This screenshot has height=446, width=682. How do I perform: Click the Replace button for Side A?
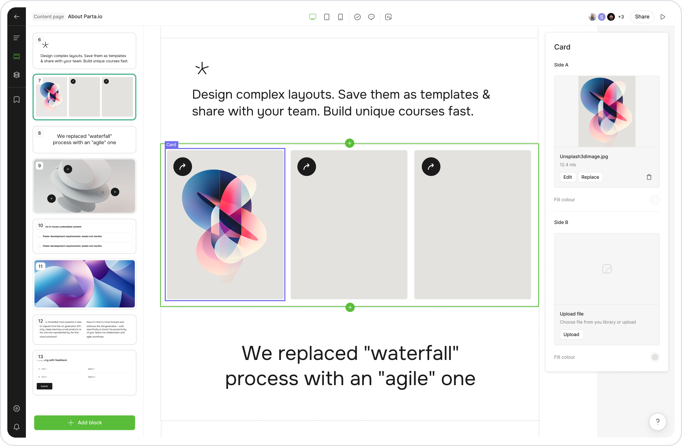(590, 177)
